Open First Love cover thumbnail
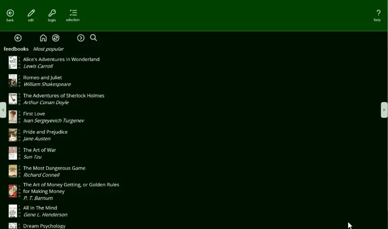The width and height of the screenshot is (388, 229). (x=13, y=117)
